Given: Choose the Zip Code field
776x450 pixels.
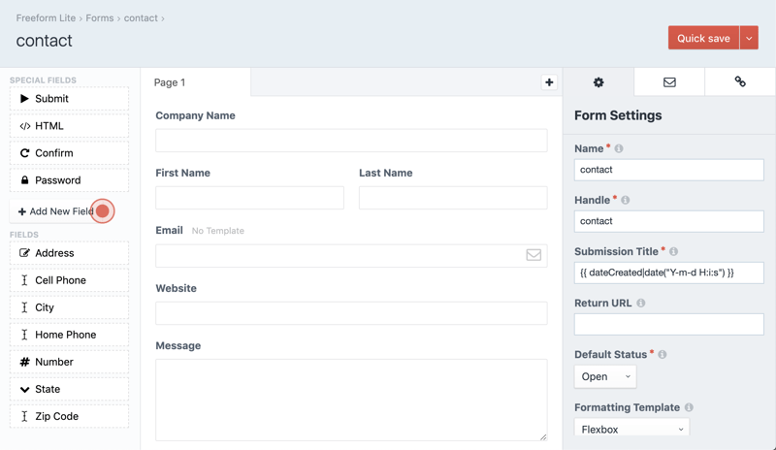Looking at the screenshot, I should point(69,416).
